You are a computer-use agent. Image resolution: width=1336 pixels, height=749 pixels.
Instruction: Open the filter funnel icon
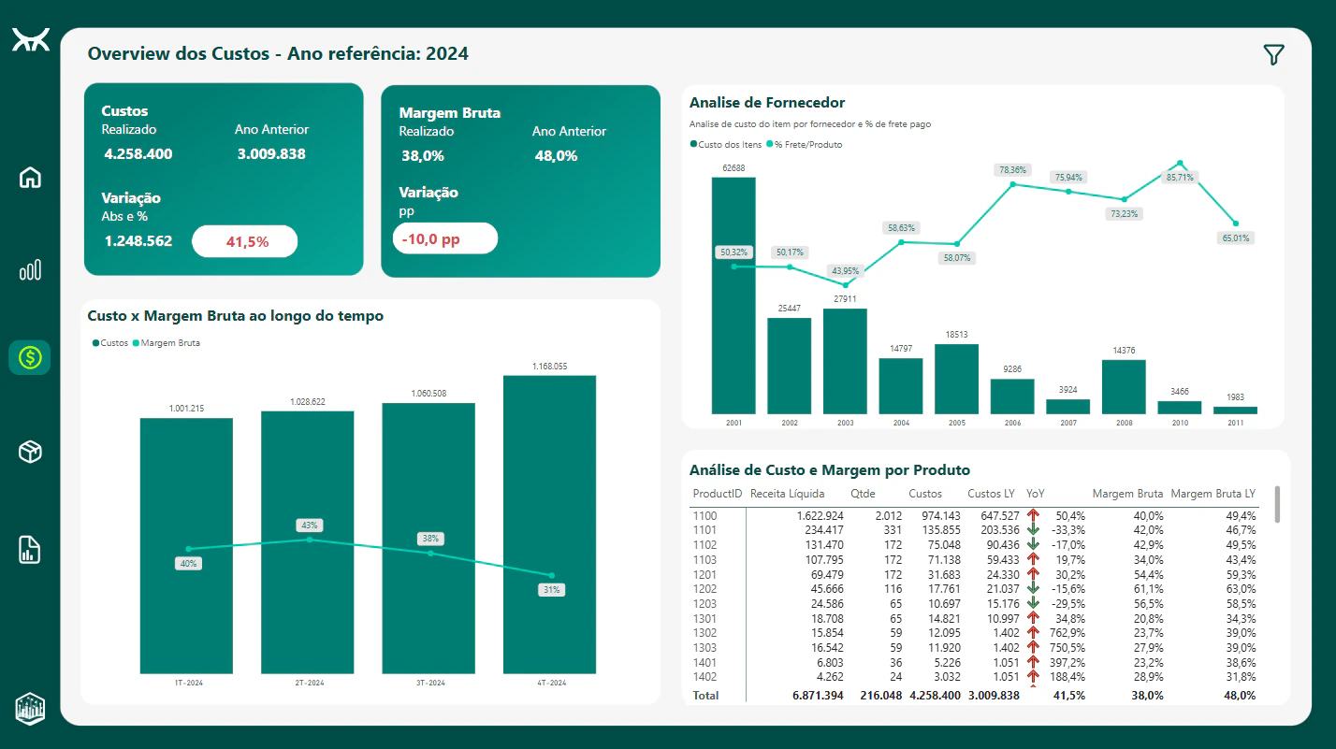tap(1273, 55)
